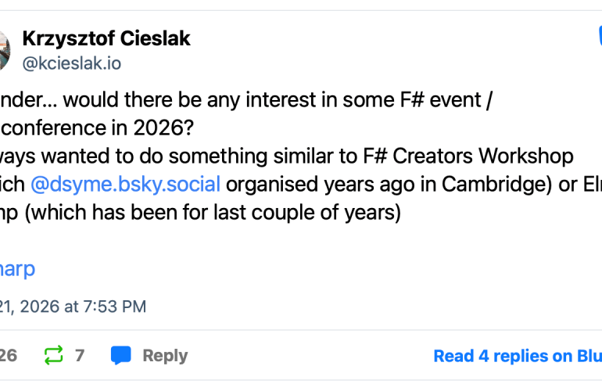The width and height of the screenshot is (602, 391).
Task: Open the Read 4 replies link
Action: 516,357
